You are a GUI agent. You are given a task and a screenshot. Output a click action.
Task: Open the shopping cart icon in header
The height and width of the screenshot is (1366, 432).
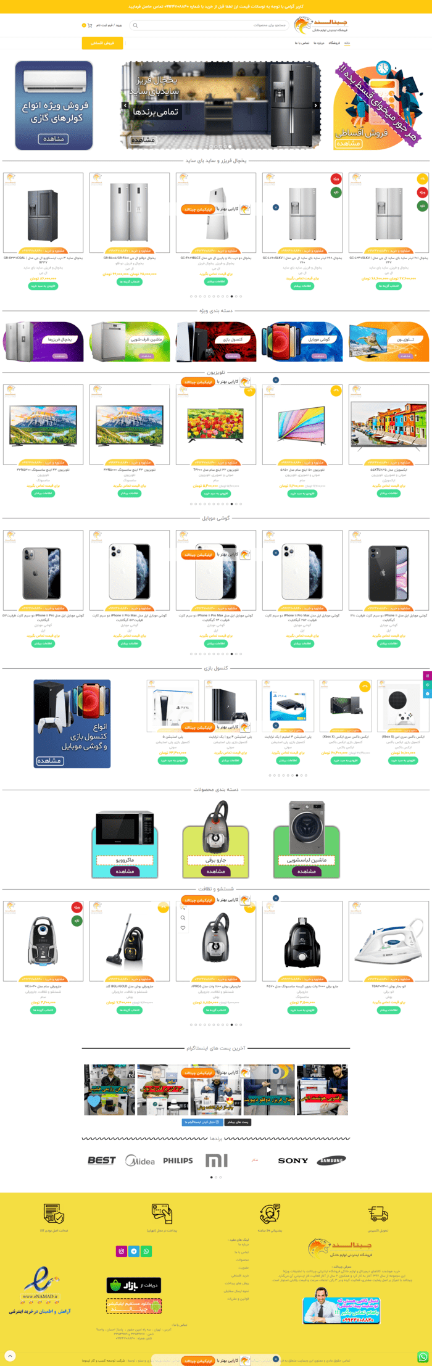click(90, 25)
